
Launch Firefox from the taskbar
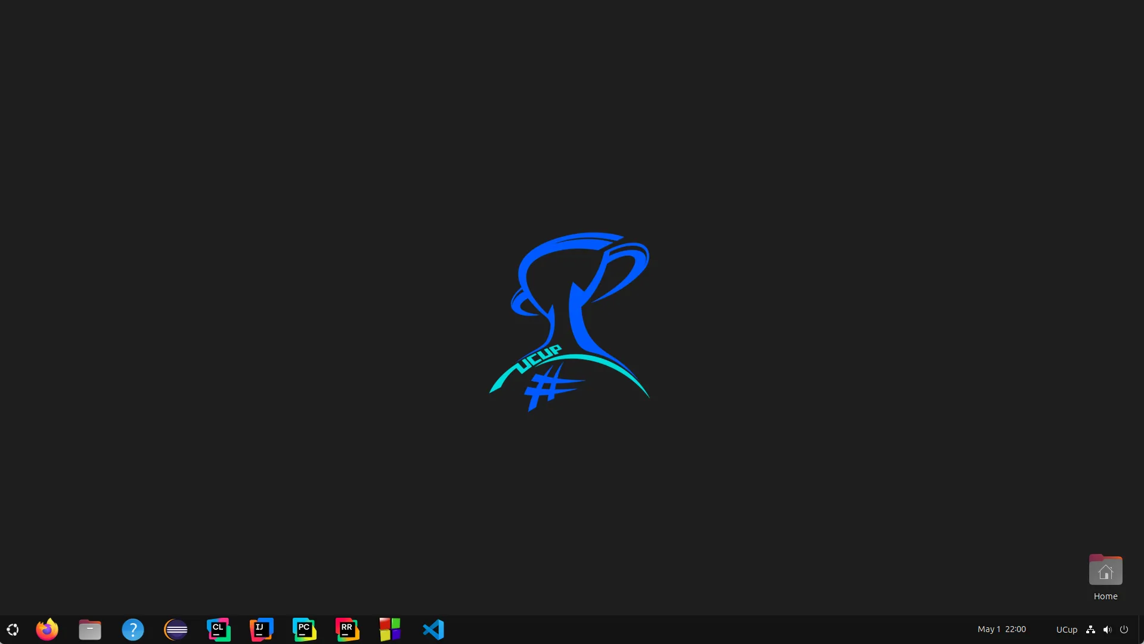(x=47, y=629)
